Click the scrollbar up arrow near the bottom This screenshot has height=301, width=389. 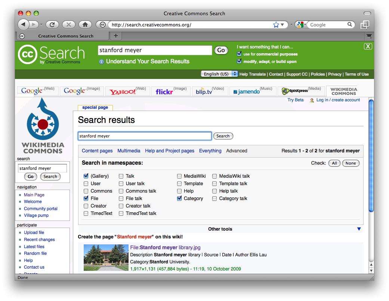(371, 264)
